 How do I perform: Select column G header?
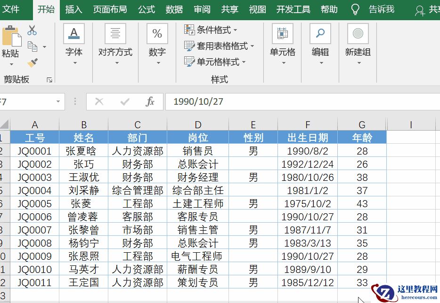362,124
